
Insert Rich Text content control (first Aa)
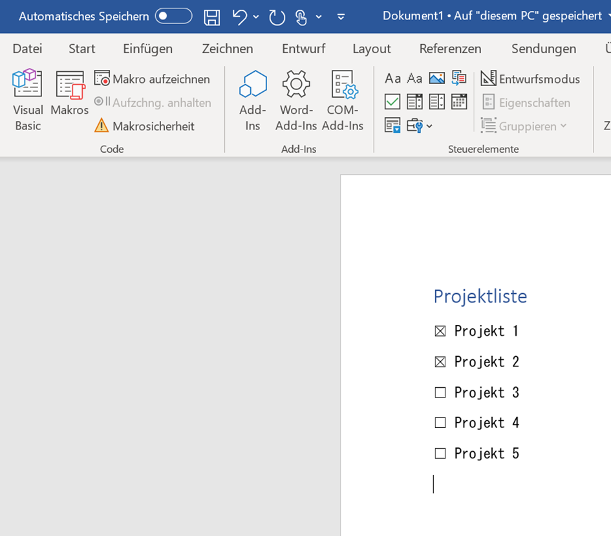pyautogui.click(x=392, y=79)
